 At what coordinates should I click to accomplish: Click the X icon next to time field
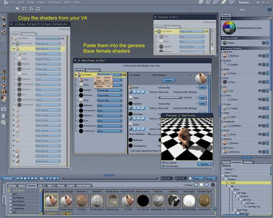point(190,178)
